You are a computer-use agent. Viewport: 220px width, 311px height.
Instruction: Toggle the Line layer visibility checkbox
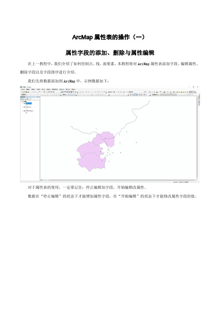click(25, 107)
